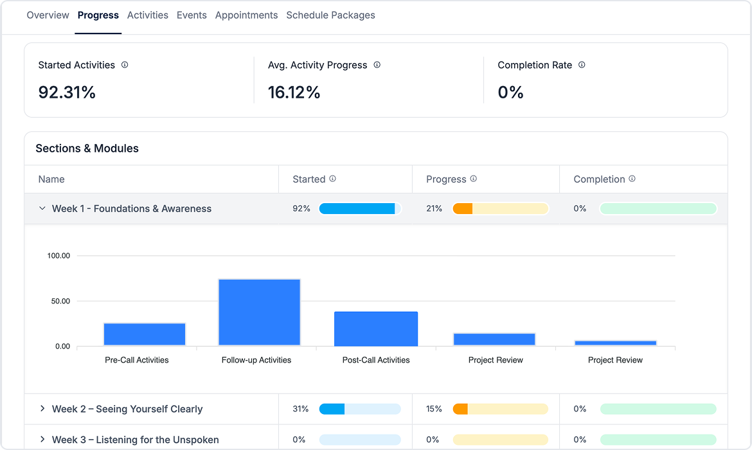The image size is (752, 450).
Task: Open the Schedule Packages tab
Action: point(330,15)
